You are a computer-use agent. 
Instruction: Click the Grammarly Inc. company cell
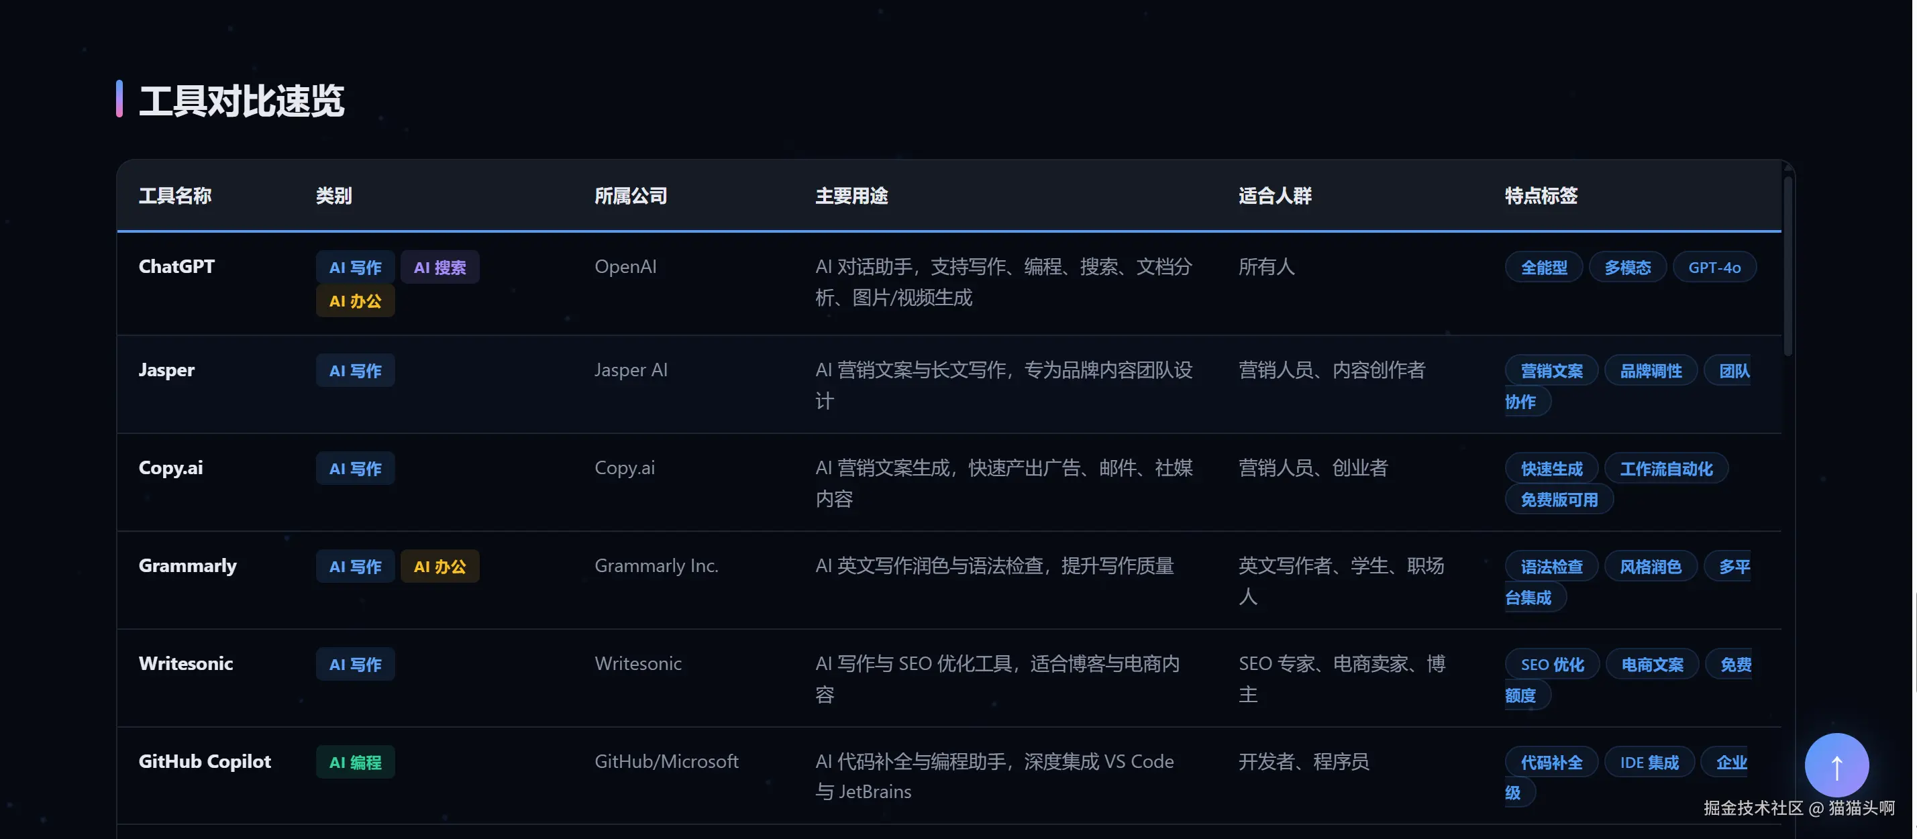click(x=656, y=566)
